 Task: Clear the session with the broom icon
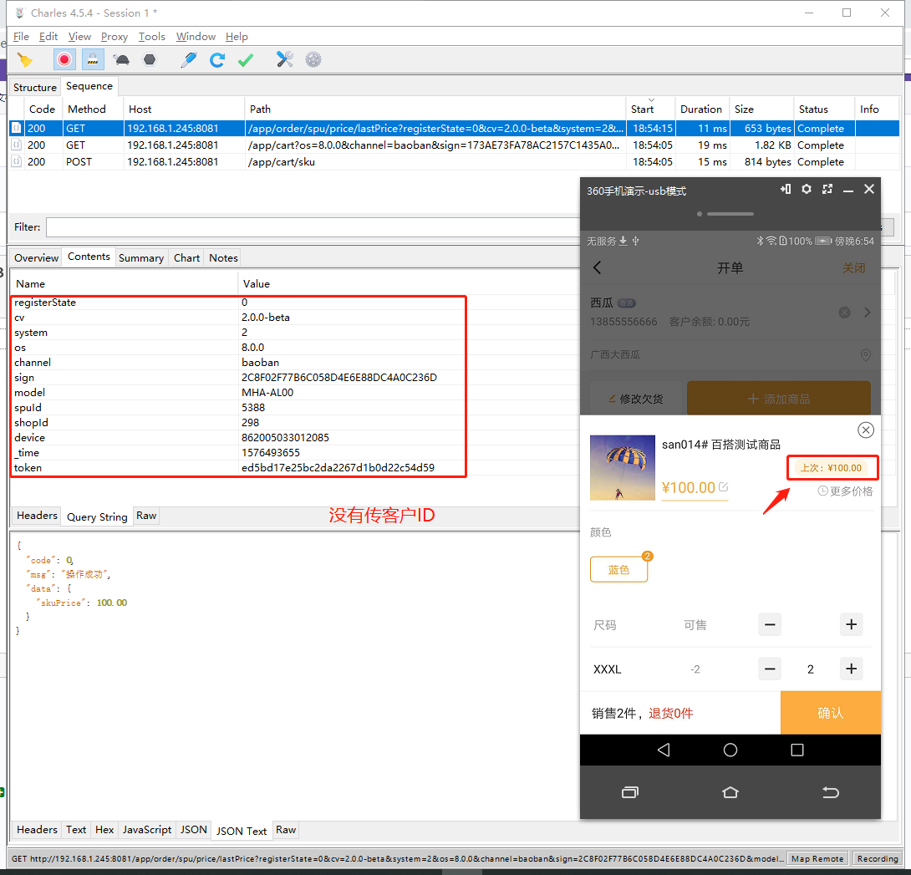[x=24, y=59]
